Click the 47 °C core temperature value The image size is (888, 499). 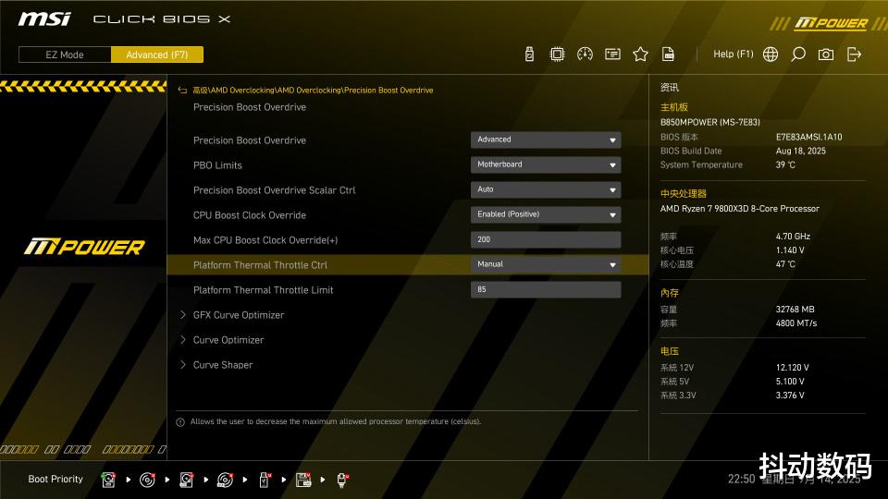click(785, 264)
